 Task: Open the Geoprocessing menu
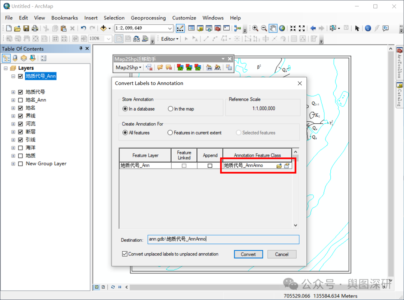(148, 18)
